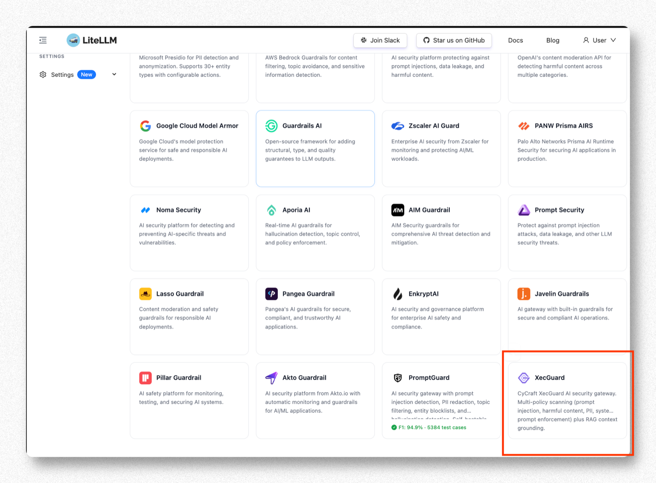
Task: Click the User profile icon
Action: (586, 40)
